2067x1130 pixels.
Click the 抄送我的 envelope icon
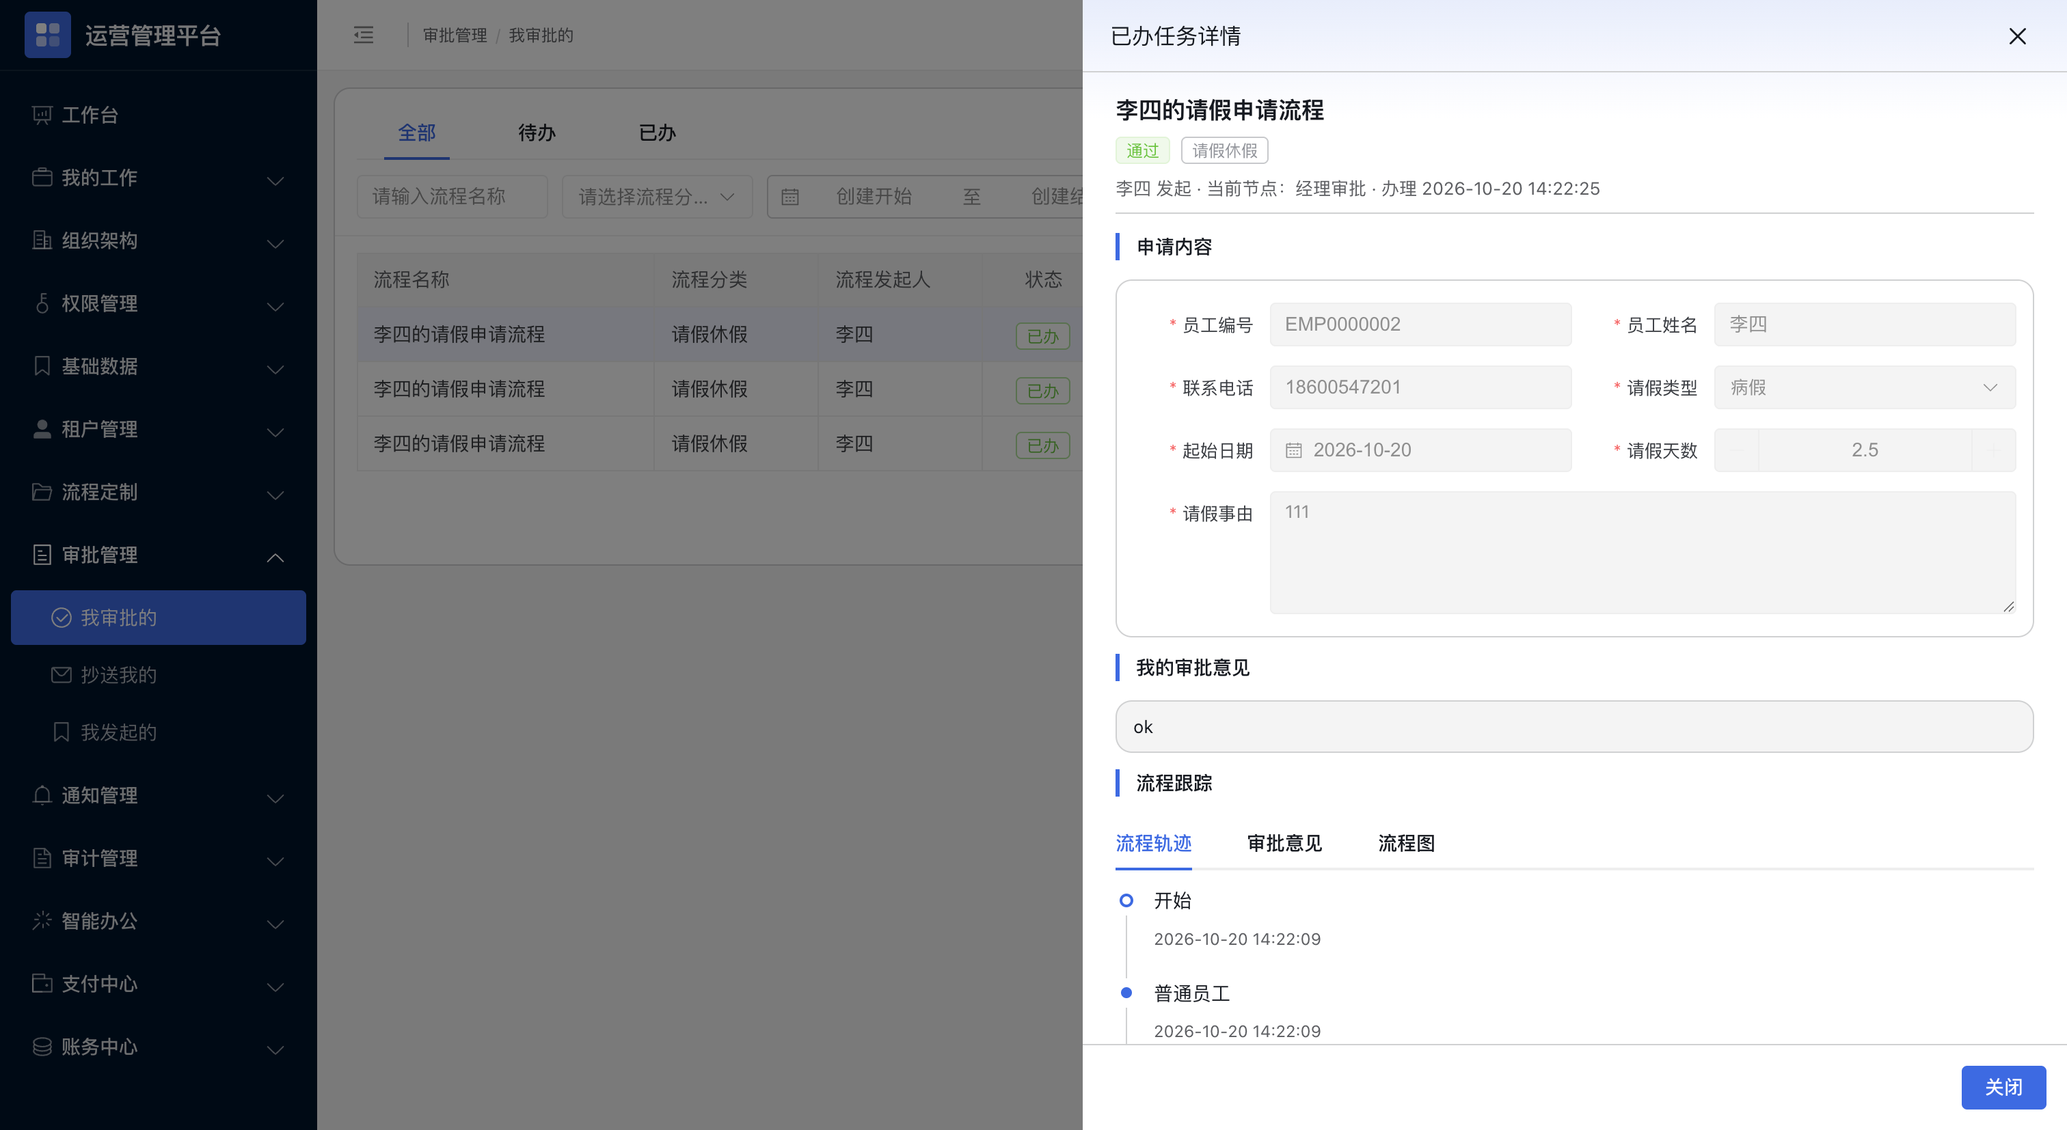(x=61, y=674)
